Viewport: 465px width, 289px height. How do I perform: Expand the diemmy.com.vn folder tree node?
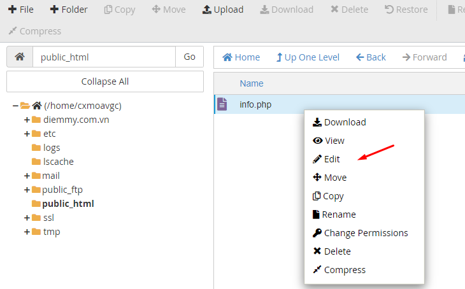[27, 120]
